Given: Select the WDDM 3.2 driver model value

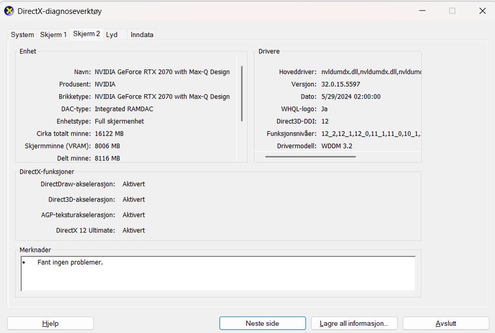Looking at the screenshot, I should [x=337, y=146].
